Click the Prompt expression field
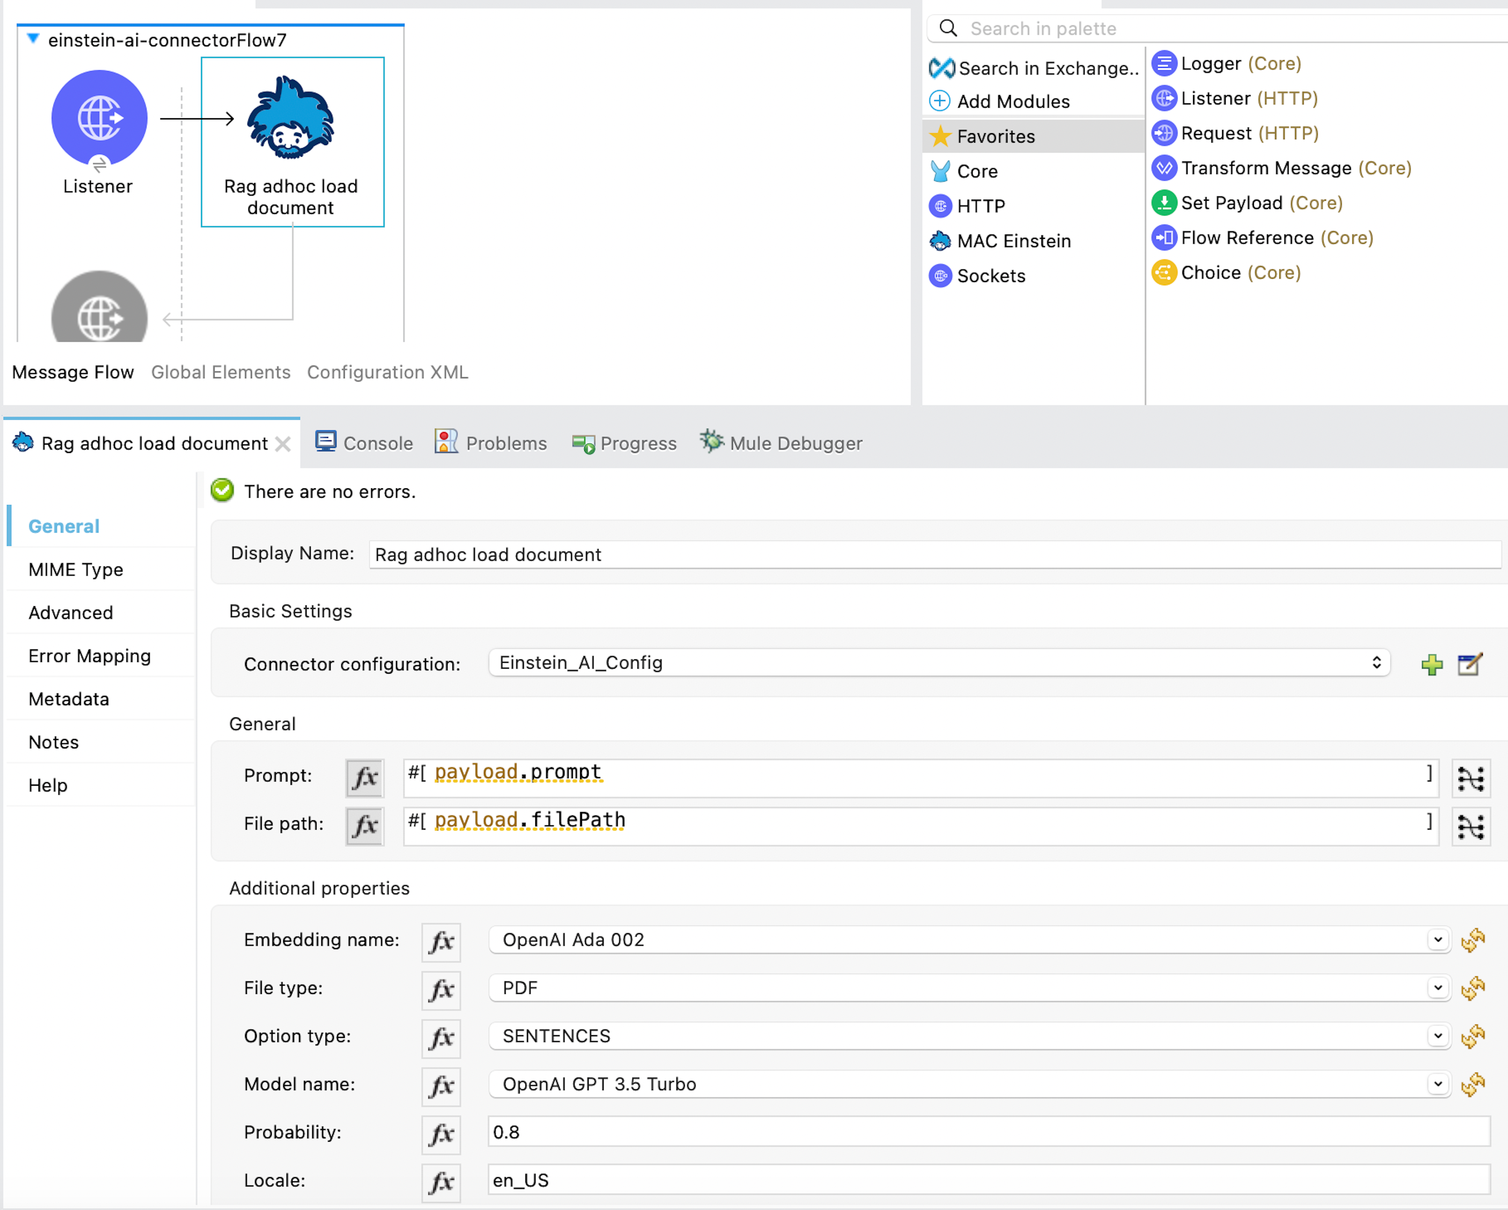 (x=921, y=777)
